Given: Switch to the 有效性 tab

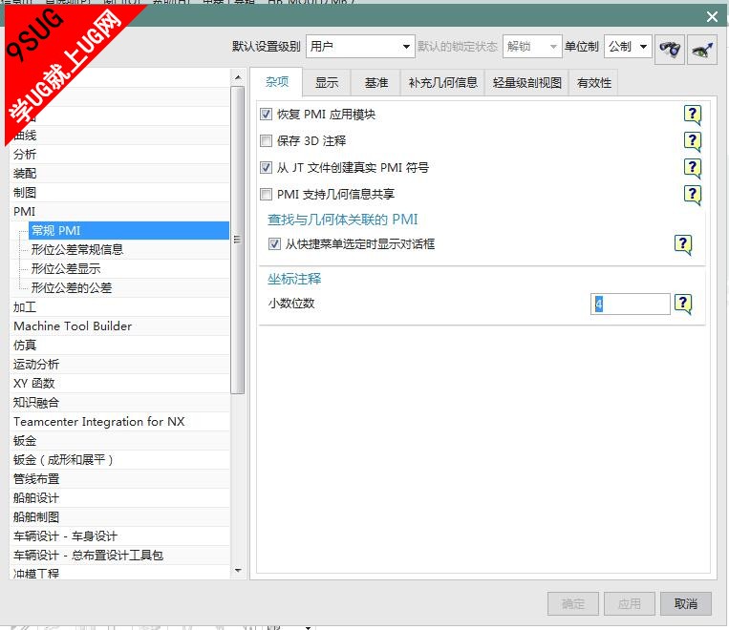Looking at the screenshot, I should 593,83.
